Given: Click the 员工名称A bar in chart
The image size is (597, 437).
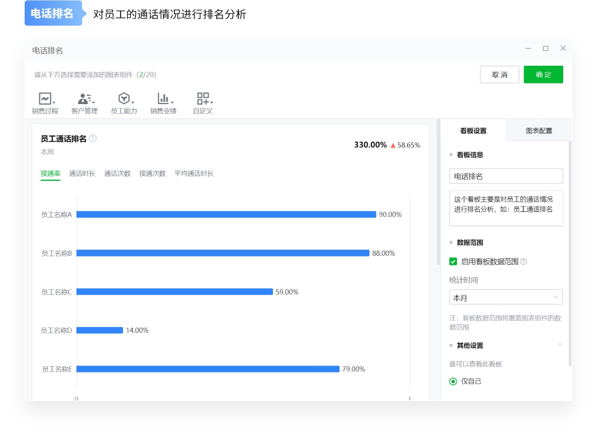Looking at the screenshot, I should pos(226,214).
